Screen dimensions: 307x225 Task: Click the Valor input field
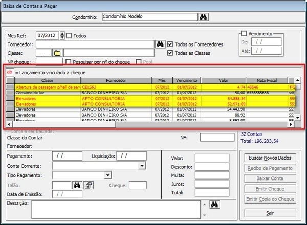(x=212, y=158)
